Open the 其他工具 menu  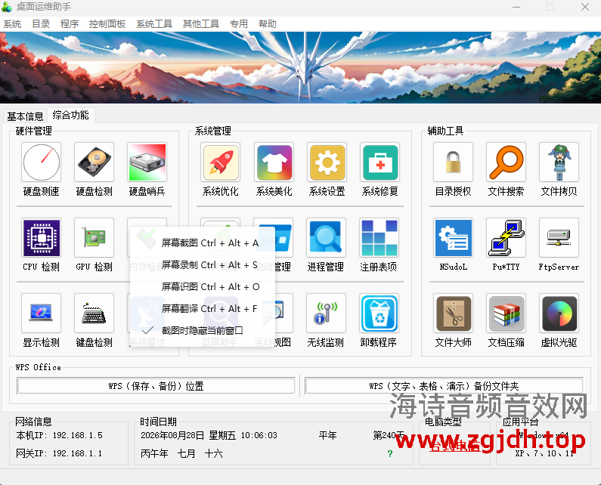click(x=201, y=24)
